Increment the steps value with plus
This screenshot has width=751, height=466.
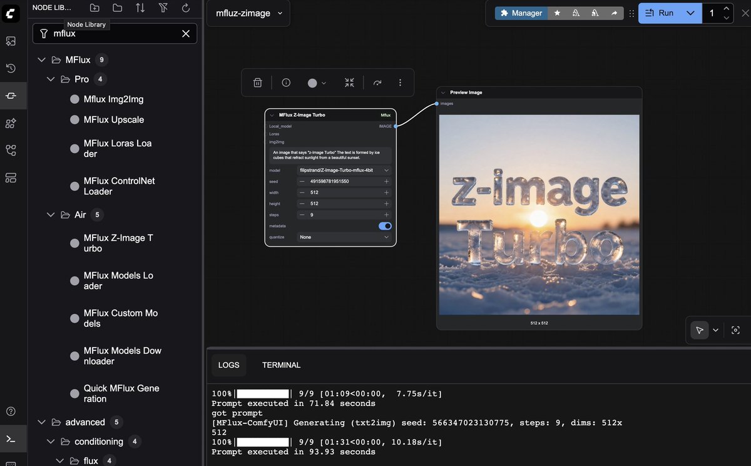click(386, 215)
